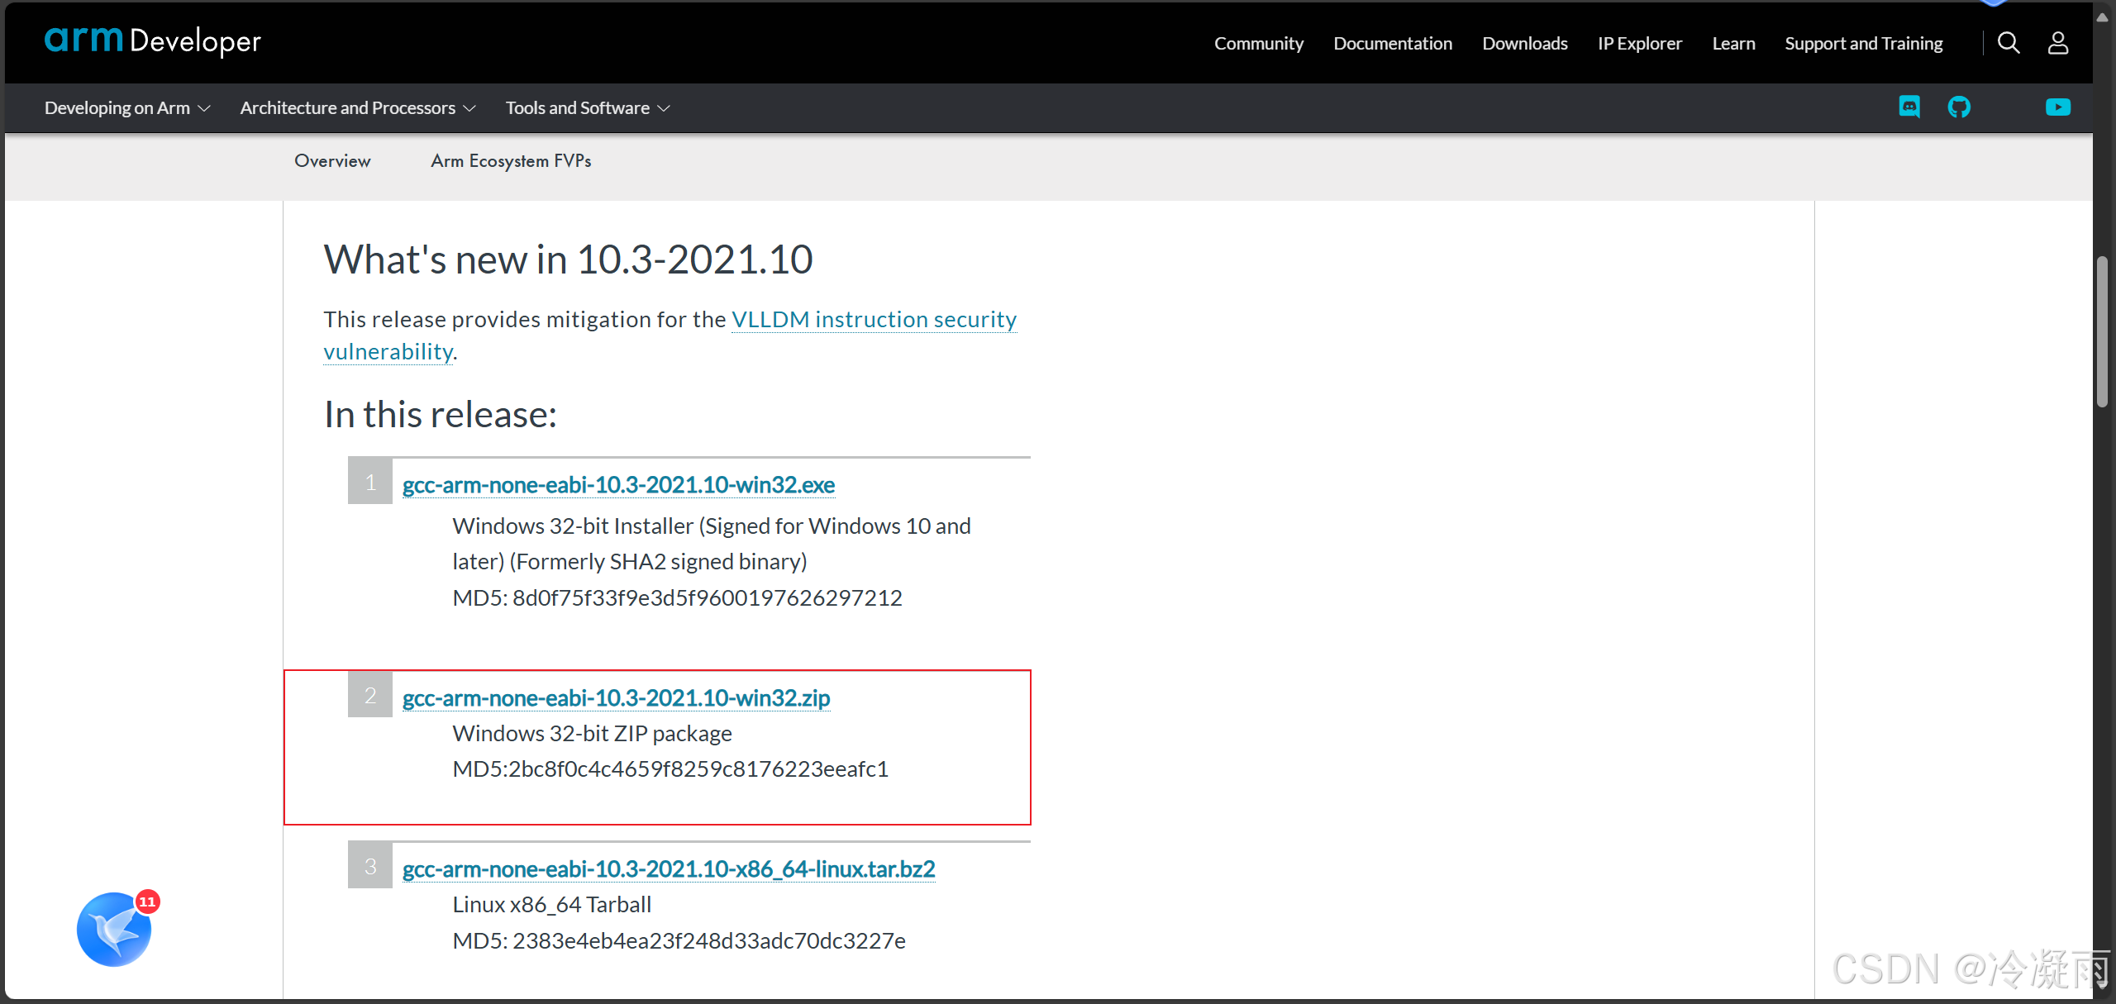Click the 'What's new in 10.3-2021.10' heading
The height and width of the screenshot is (1004, 2116).
pyautogui.click(x=568, y=259)
